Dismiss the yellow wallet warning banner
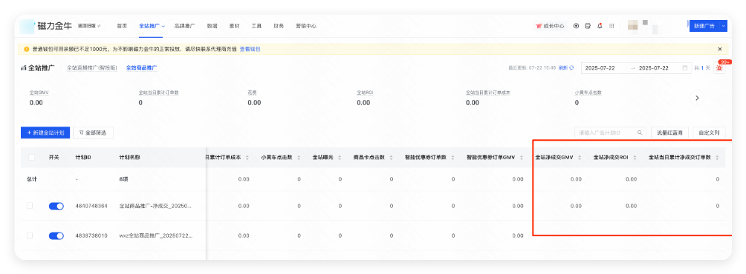 click(720, 49)
